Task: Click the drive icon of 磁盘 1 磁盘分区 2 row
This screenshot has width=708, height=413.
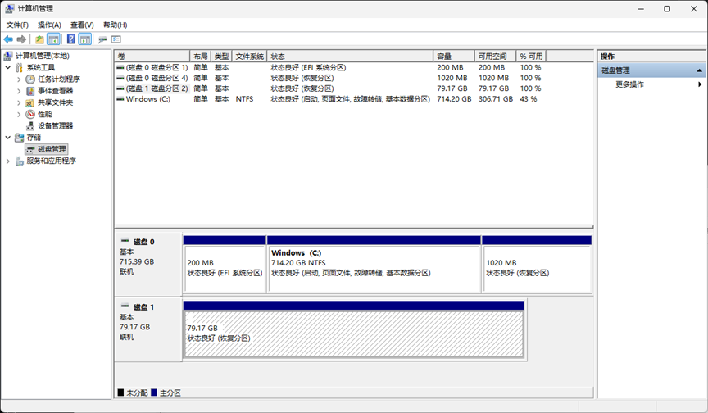Action: (120, 88)
